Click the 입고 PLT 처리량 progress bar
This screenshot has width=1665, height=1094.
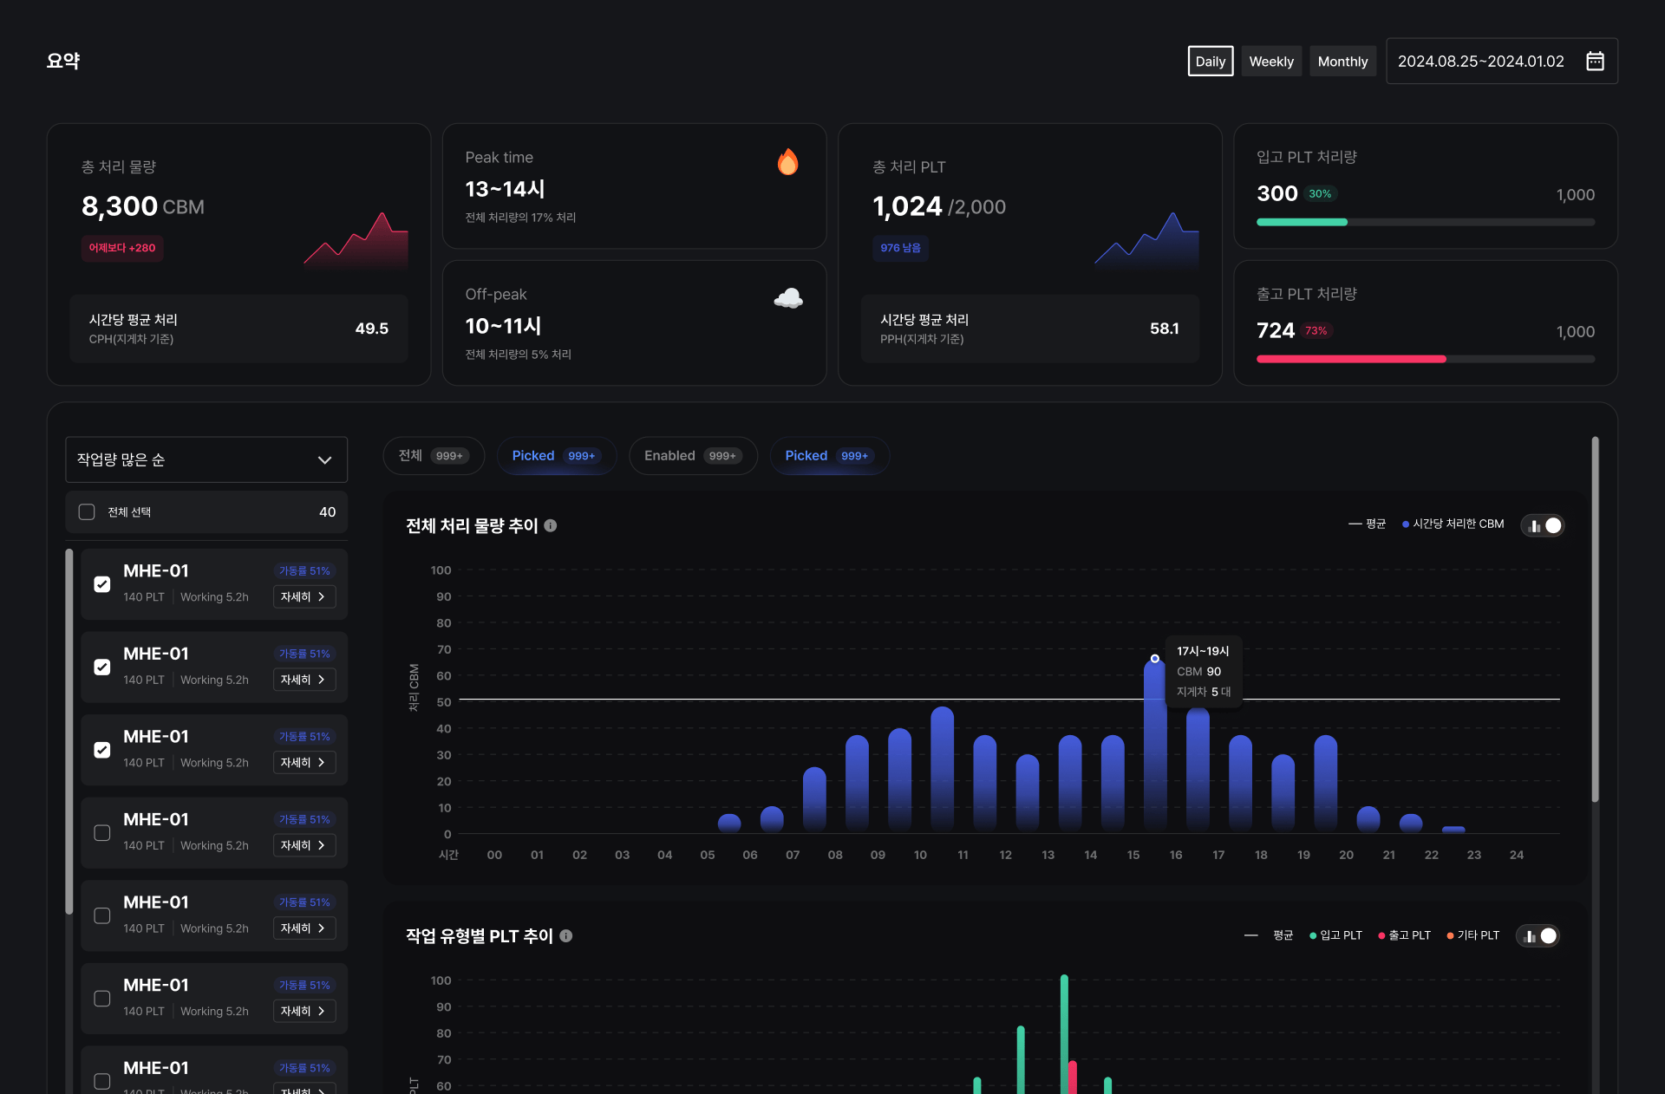(x=1425, y=223)
